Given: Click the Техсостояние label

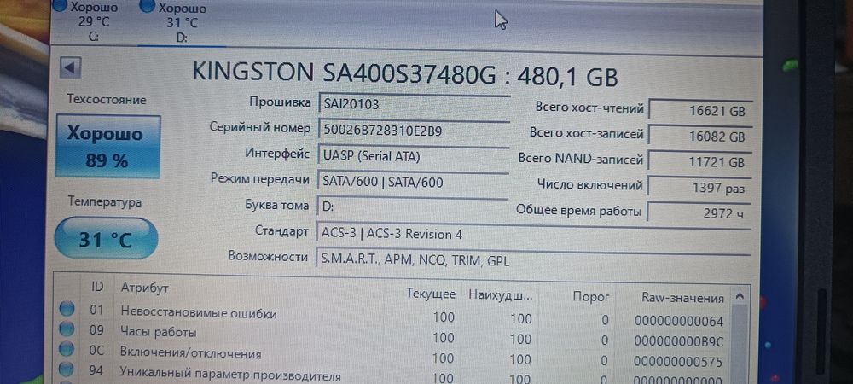Looking at the screenshot, I should point(107,100).
